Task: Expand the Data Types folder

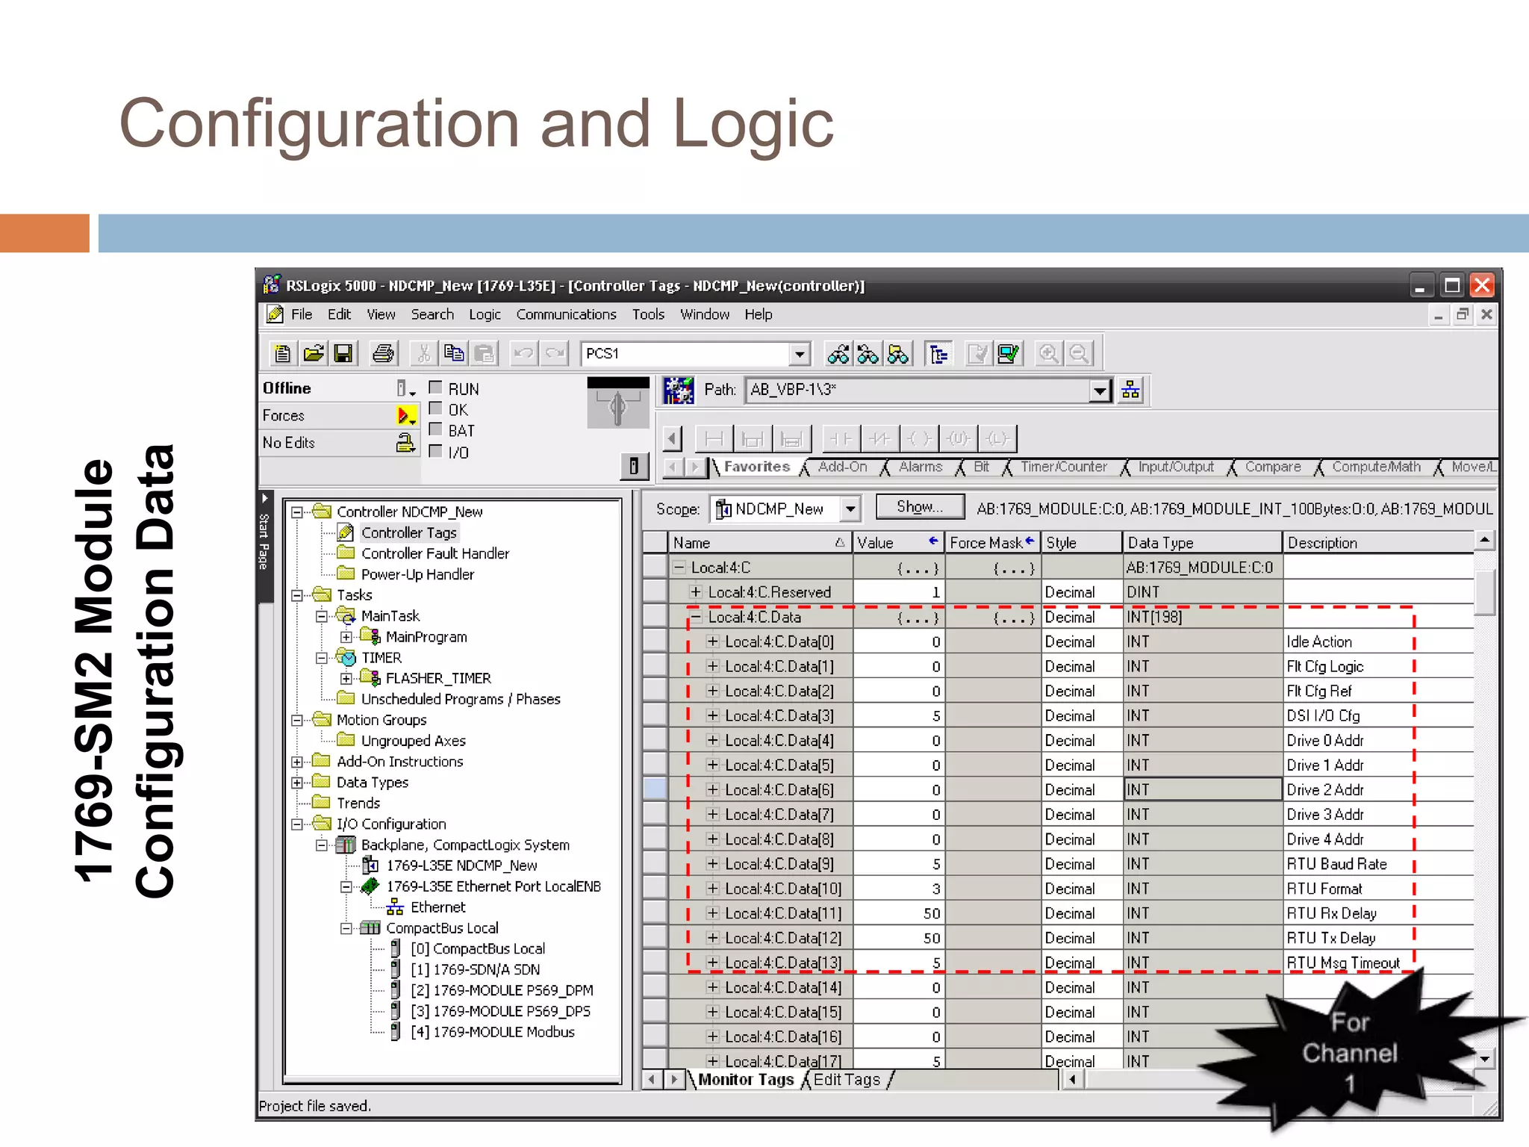Action: pos(297,783)
